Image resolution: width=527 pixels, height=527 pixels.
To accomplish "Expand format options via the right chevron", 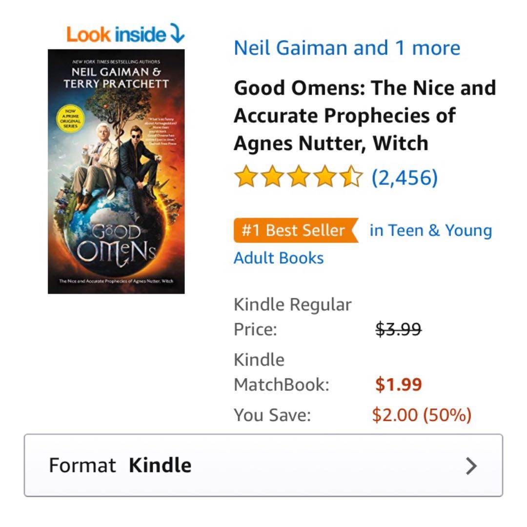I will [x=471, y=466].
